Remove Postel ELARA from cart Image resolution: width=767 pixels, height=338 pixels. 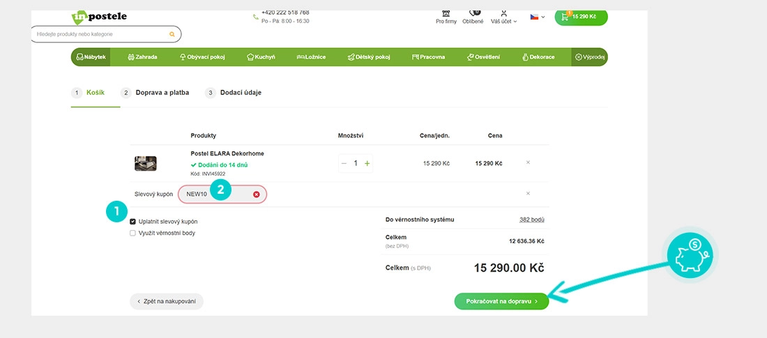528,162
